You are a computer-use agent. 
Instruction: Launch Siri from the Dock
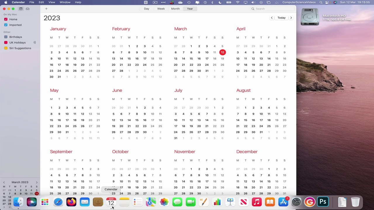coord(32,202)
